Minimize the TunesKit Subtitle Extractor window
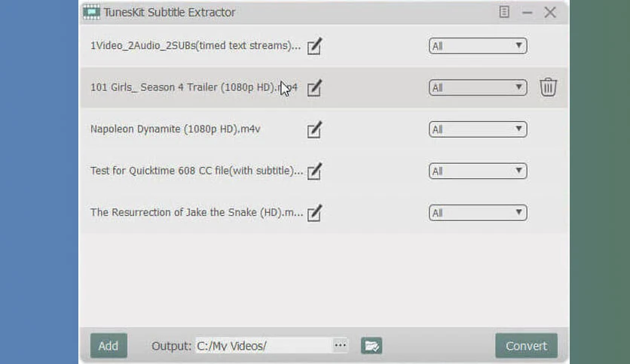630x364 pixels. [528, 13]
